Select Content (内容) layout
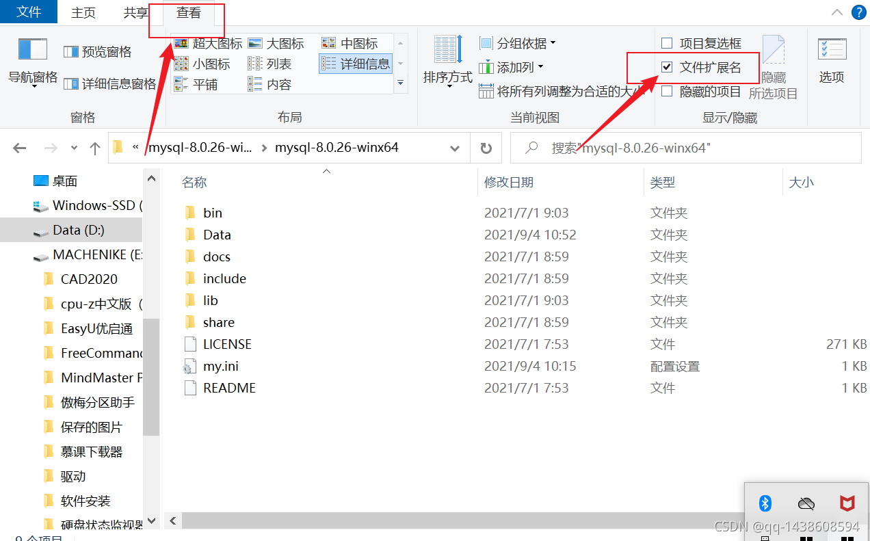The height and width of the screenshot is (541, 870). pos(269,84)
